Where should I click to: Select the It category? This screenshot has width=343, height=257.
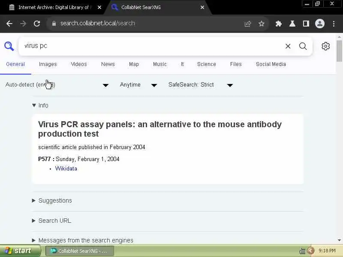point(182,64)
